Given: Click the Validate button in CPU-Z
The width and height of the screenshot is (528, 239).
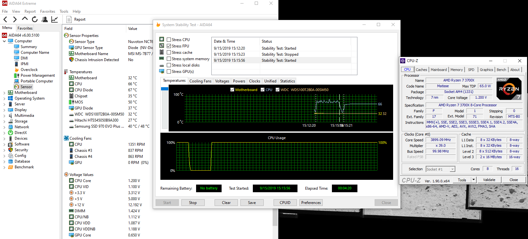Looking at the screenshot, I should pyautogui.click(x=489, y=180).
